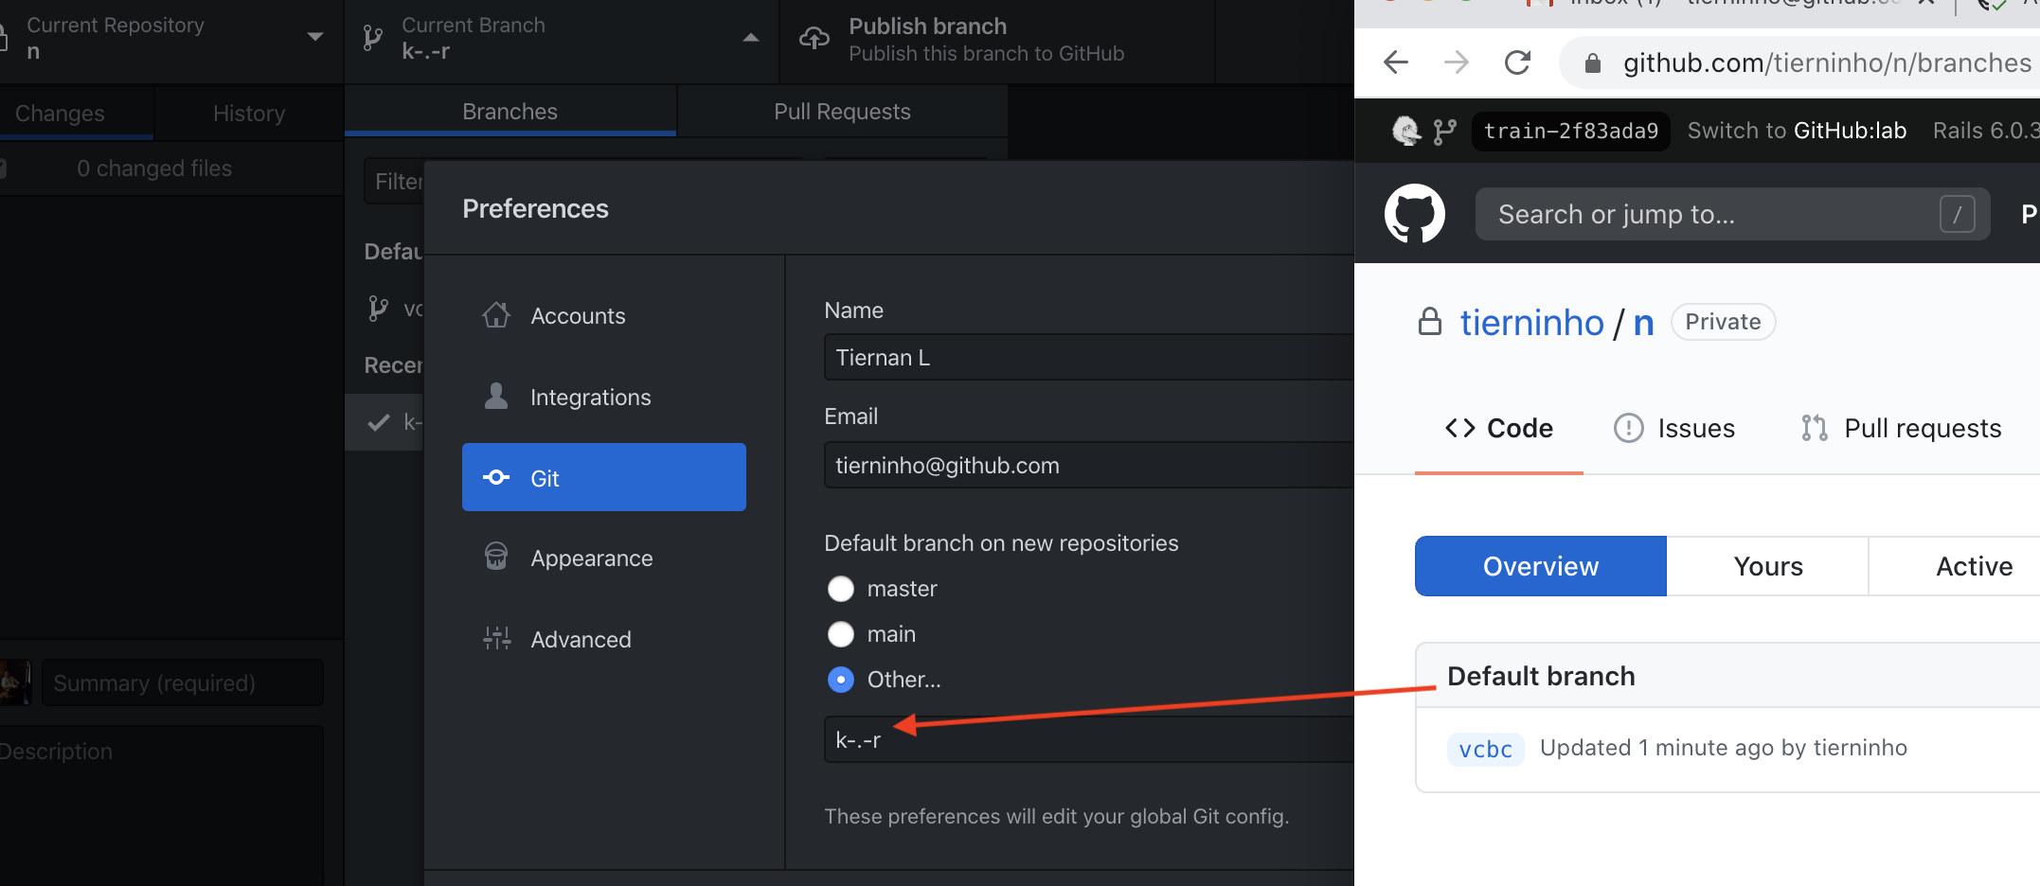2040x886 pixels.
Task: Open the Code tab on GitHub
Action: point(1499,429)
